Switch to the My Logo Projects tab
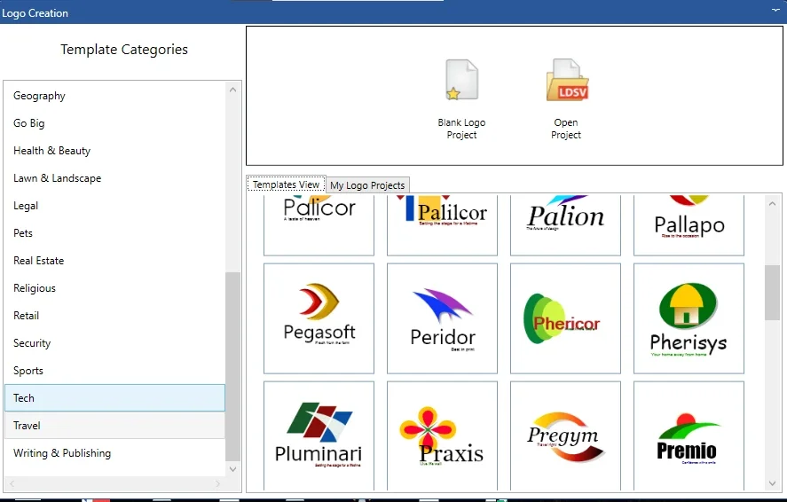787x502 pixels. tap(367, 185)
